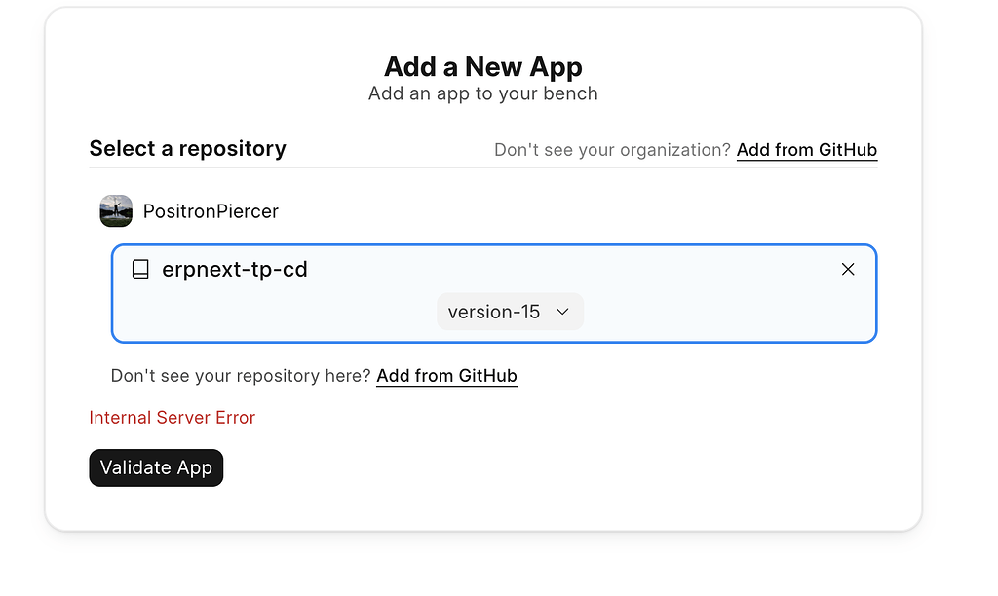The width and height of the screenshot is (998, 596).
Task: Click the Select a repository heading
Action: point(188,148)
